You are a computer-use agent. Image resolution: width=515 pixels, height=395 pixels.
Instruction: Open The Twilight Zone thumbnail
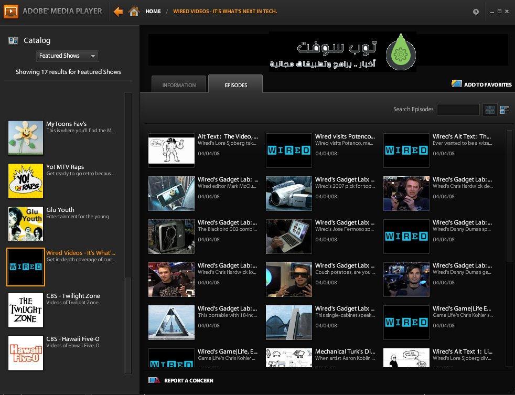[26, 310]
